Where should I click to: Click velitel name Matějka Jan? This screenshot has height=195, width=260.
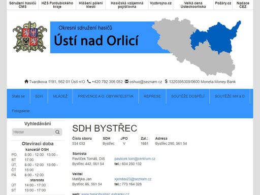[x=82, y=179]
